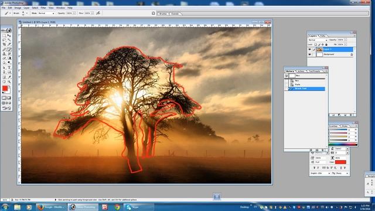Toggle the file browser icon in options bar
This screenshot has height=211, width=375.
[154, 13]
